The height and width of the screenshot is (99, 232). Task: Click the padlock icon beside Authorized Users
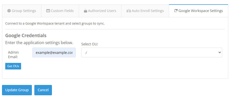85,11
